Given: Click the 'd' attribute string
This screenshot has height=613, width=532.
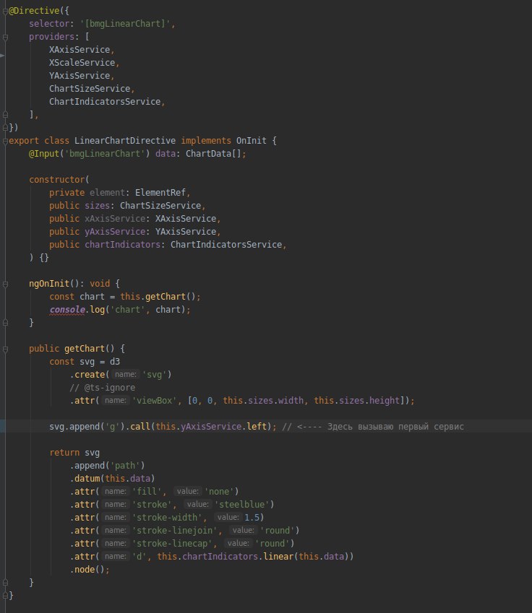Looking at the screenshot, I should pos(139,556).
